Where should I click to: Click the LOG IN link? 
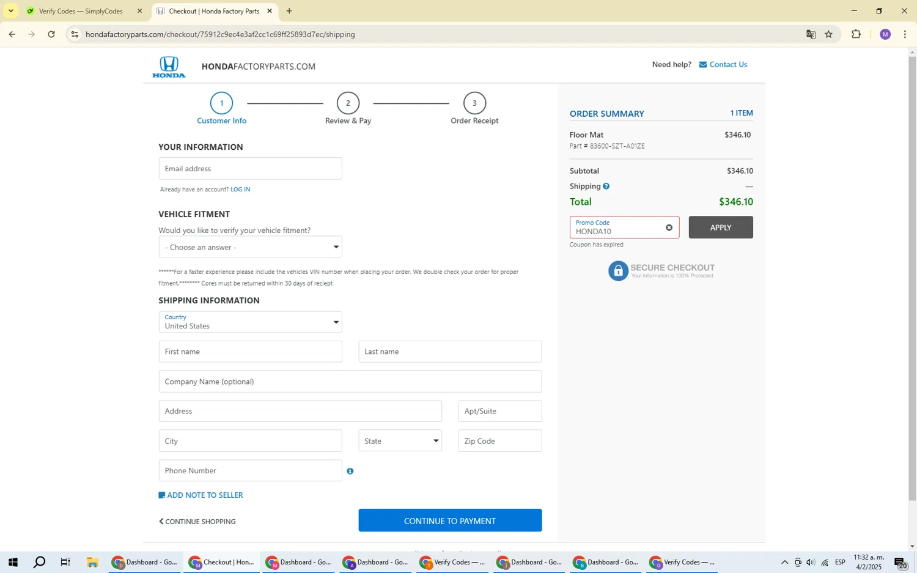click(240, 190)
